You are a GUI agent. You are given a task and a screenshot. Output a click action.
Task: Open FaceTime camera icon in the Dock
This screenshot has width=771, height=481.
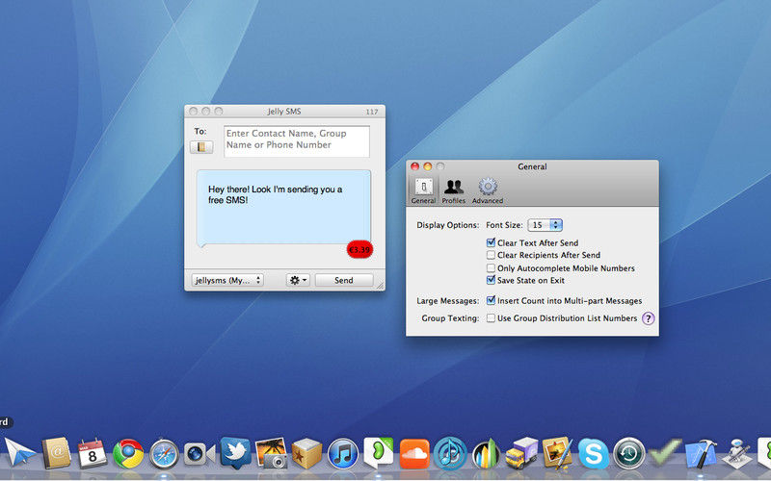click(199, 454)
